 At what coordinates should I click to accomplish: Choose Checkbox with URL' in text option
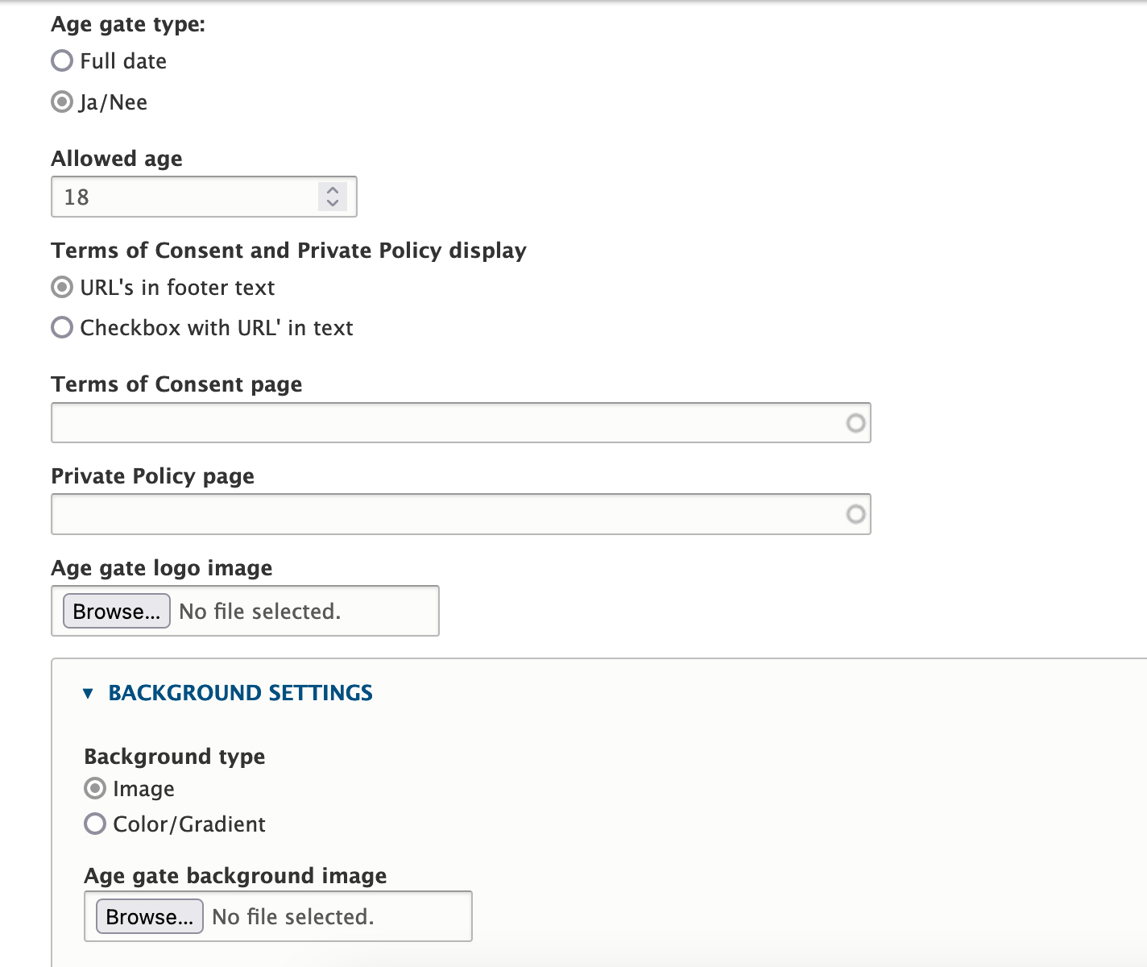(x=61, y=327)
